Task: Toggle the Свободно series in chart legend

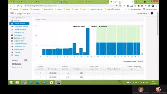Action: [x=92, y=27]
